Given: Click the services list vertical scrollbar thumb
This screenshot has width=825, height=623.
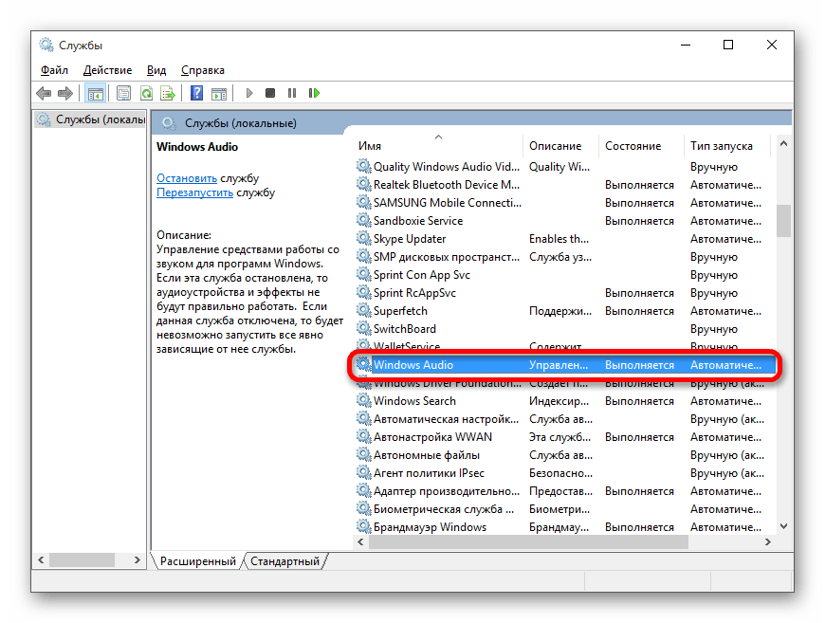Looking at the screenshot, I should pos(783,221).
